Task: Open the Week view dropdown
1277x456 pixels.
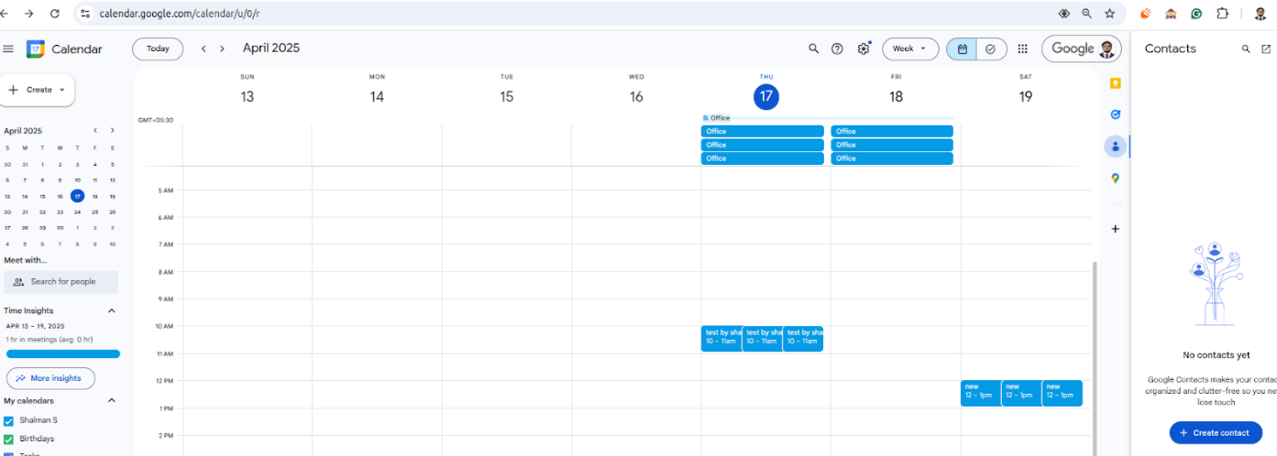Action: pyautogui.click(x=909, y=49)
